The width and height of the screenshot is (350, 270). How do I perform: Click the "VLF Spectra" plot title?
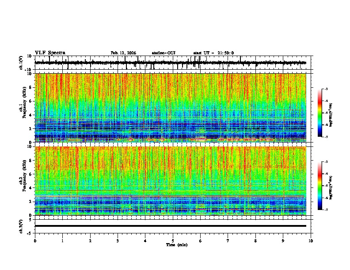coord(50,53)
